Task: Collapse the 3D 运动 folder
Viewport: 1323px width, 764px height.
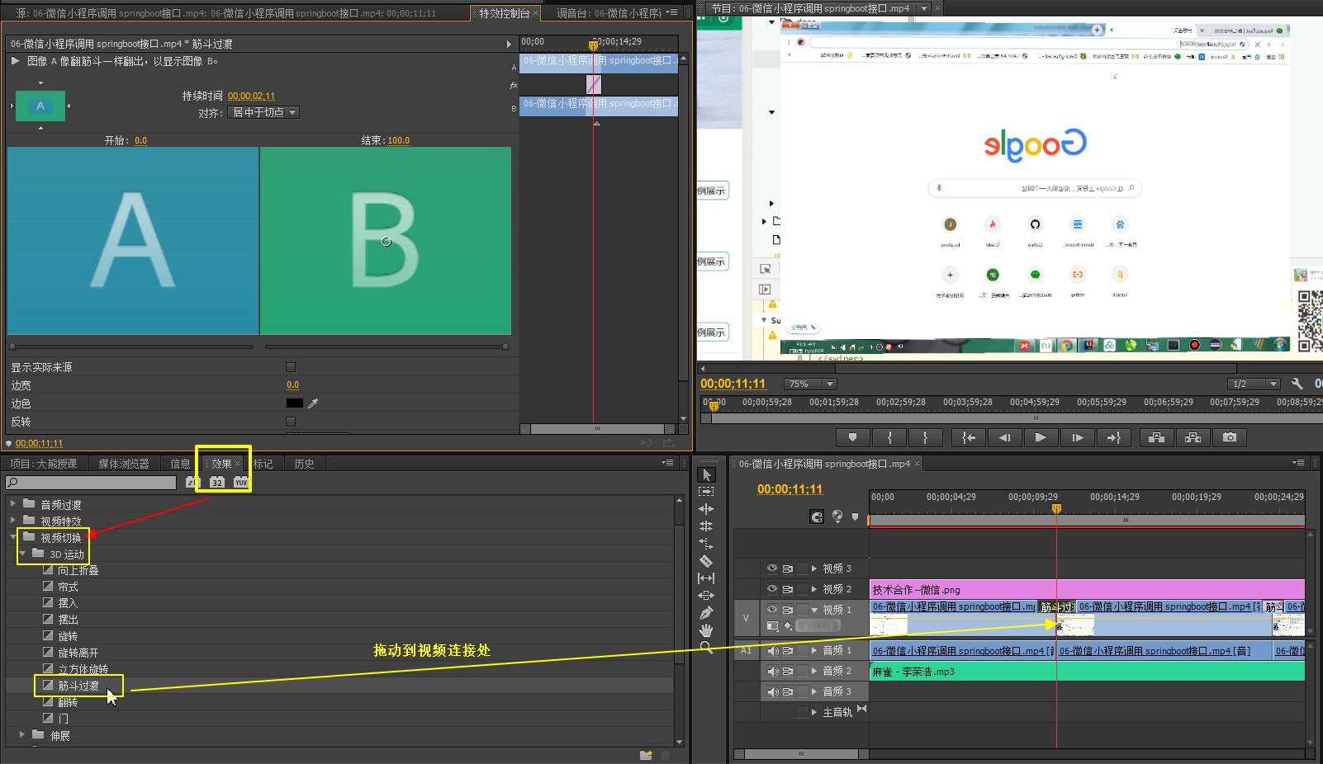Action: point(22,553)
